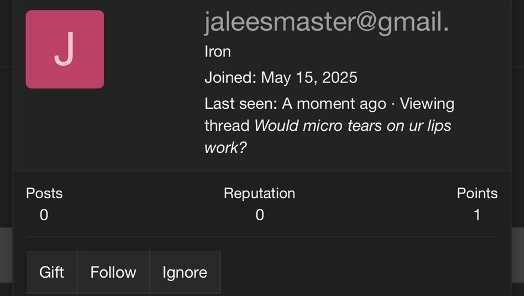524x296 pixels.
Task: Open the Points count showing 1
Action: point(477,215)
